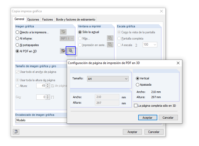
Task: Close the Copia impresa gráfica window
Action: pos(161,11)
